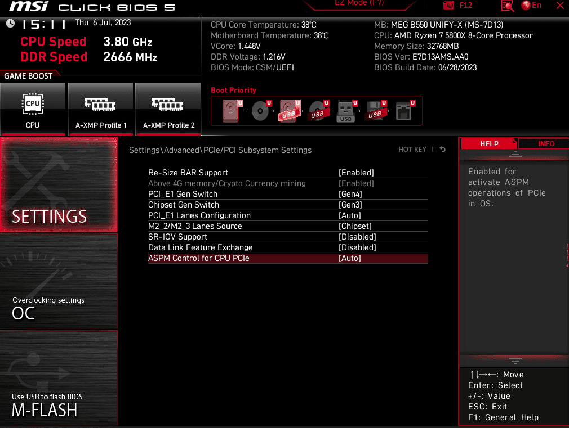Click the Memory Size 32768MB text
569x428 pixels.
tap(416, 46)
